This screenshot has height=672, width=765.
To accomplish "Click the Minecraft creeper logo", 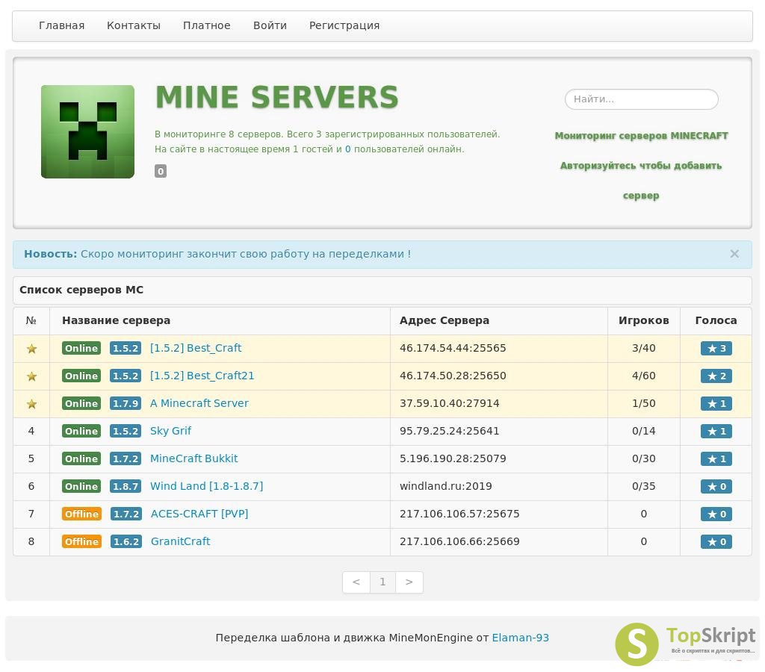I will 87,131.
